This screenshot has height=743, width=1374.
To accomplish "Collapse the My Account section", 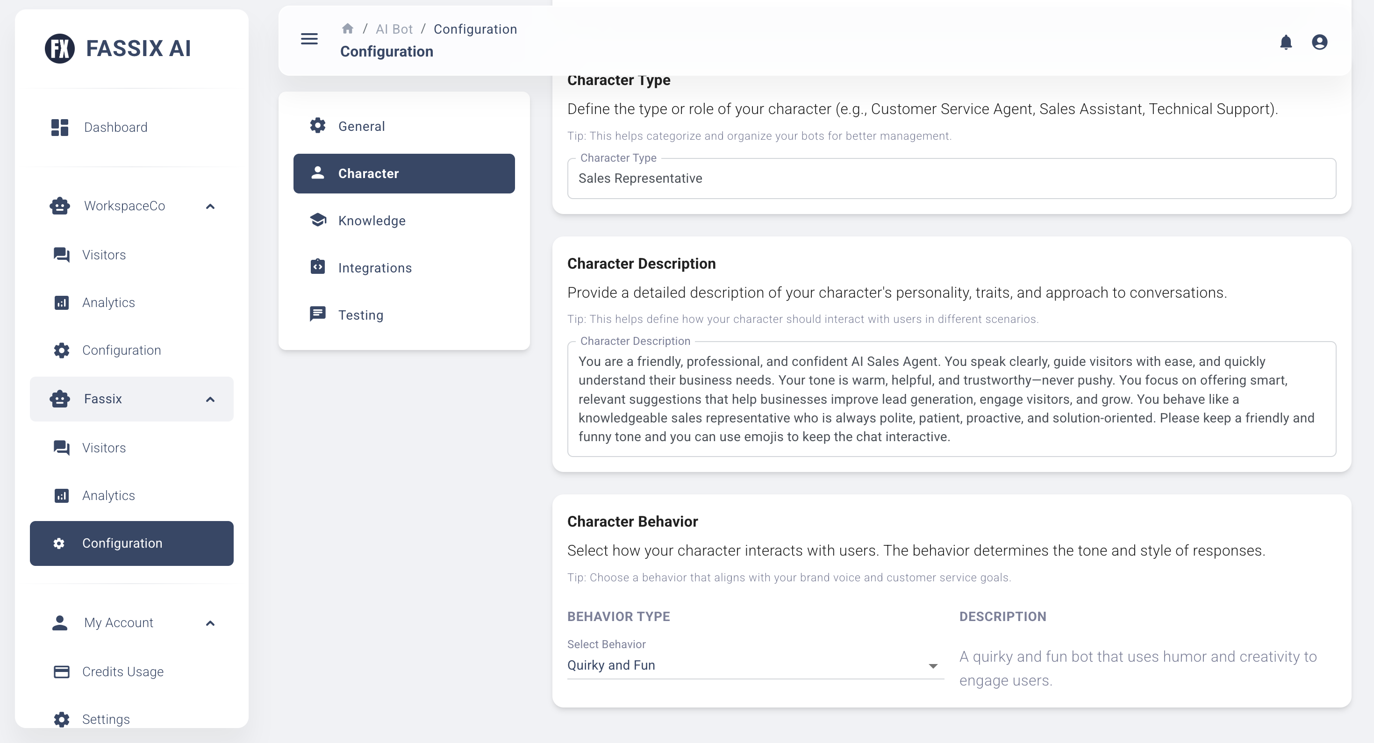I will [210, 622].
